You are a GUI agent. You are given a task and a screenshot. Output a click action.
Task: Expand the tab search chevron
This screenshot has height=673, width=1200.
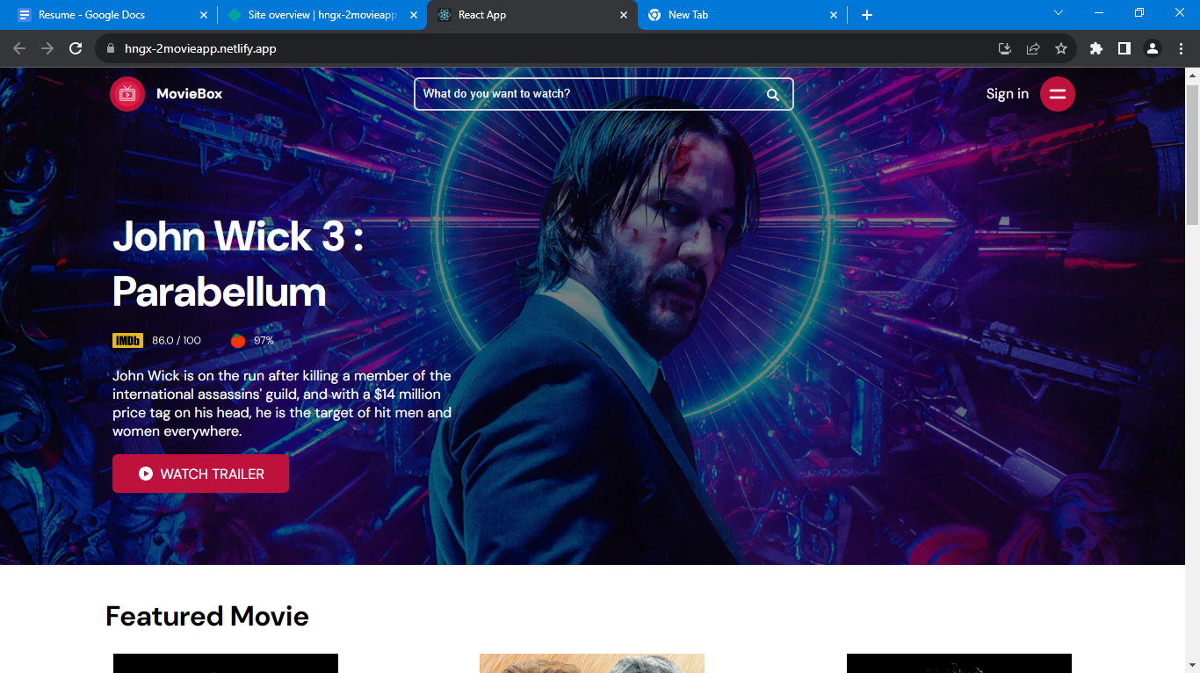(1059, 13)
